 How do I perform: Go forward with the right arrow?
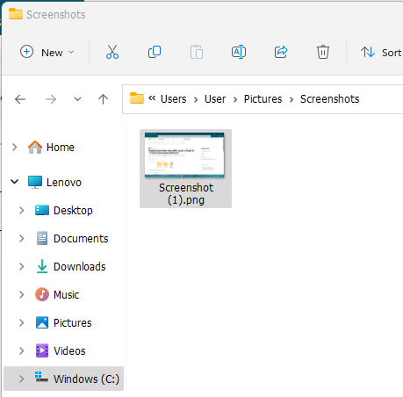51,99
